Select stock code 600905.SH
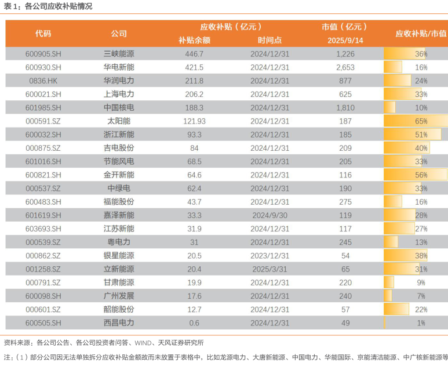The width and height of the screenshot is (448, 366). 43,54
